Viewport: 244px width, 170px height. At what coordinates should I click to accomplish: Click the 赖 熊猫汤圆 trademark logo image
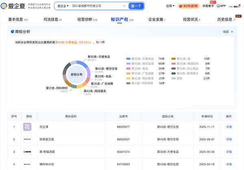click(27, 152)
